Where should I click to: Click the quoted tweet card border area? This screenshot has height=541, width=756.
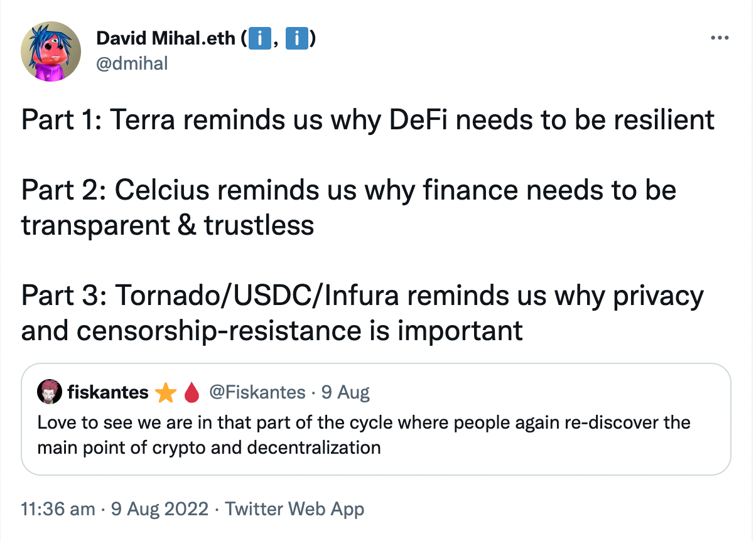(x=376, y=419)
